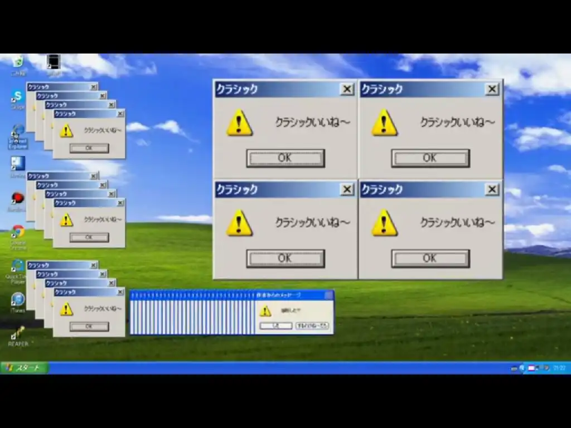This screenshot has width=571, height=428.
Task: Launch the Skype desktop shortcut
Action: [x=17, y=98]
